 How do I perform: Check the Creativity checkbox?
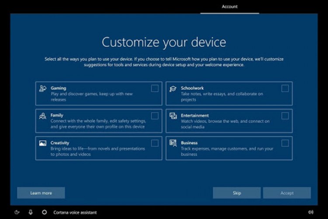[x=154, y=143]
